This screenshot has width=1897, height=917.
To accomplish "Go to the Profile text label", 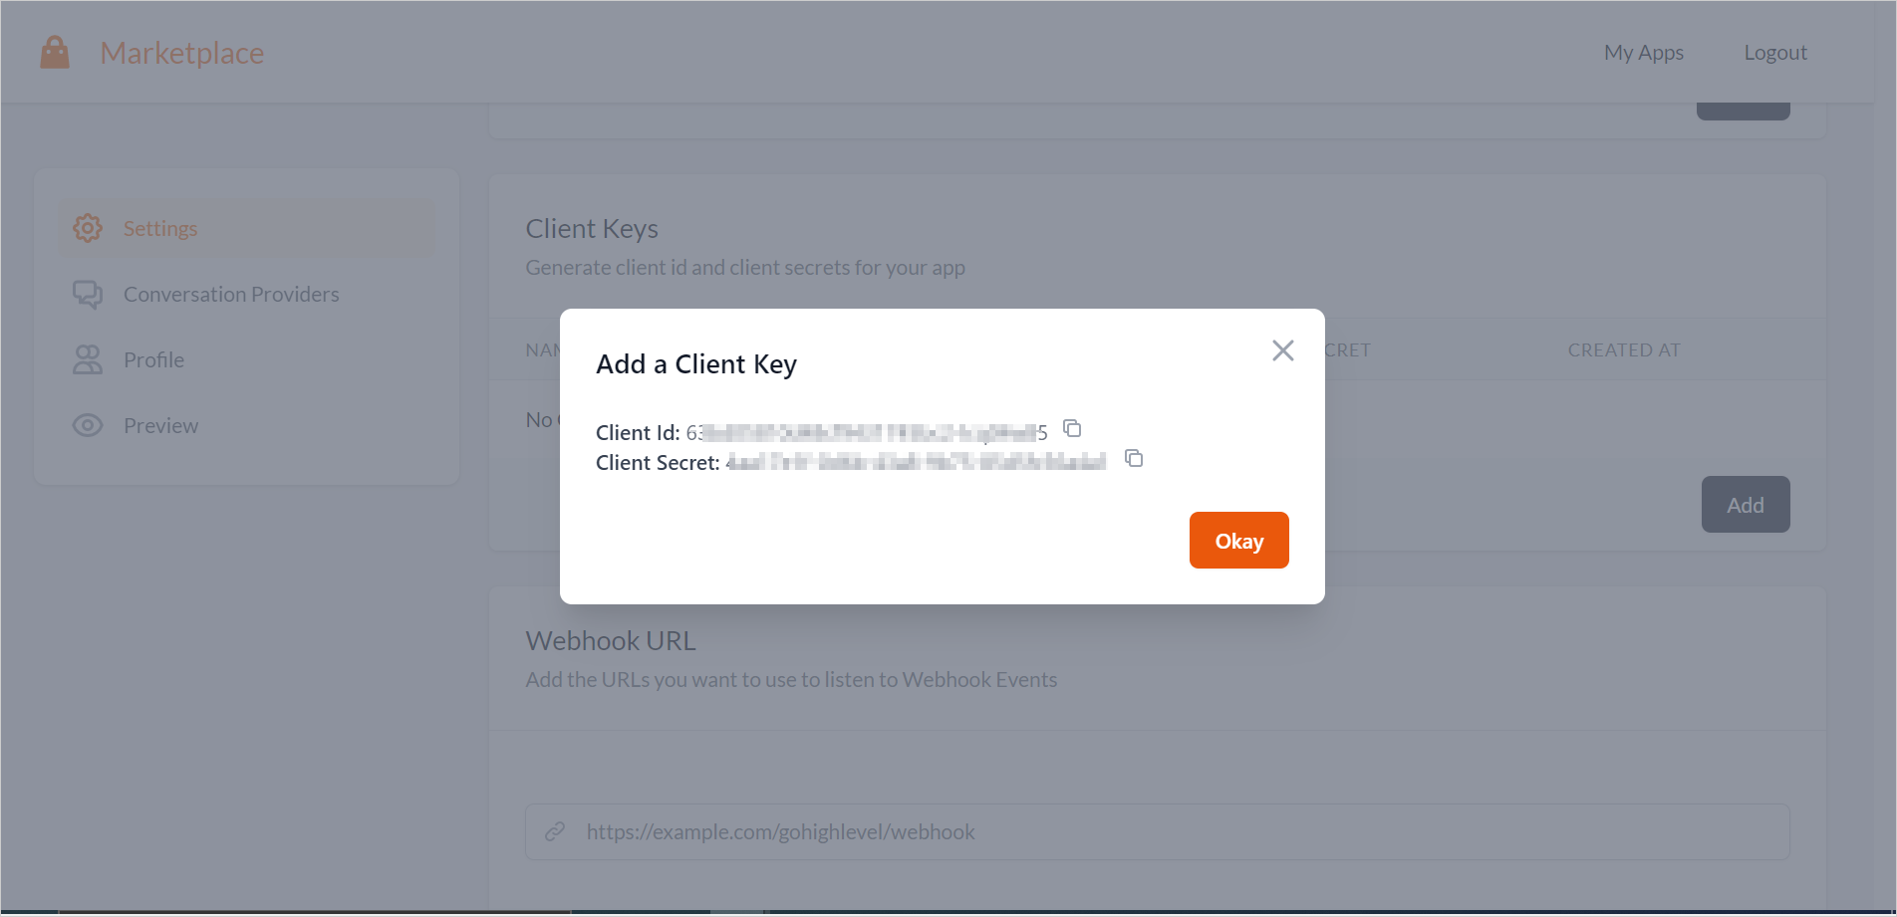I will pos(154,360).
